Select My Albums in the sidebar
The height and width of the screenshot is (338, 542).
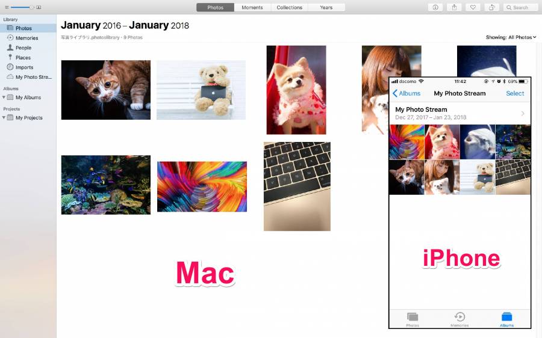pos(28,97)
